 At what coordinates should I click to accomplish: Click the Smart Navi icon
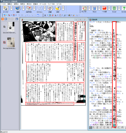[6, 8]
